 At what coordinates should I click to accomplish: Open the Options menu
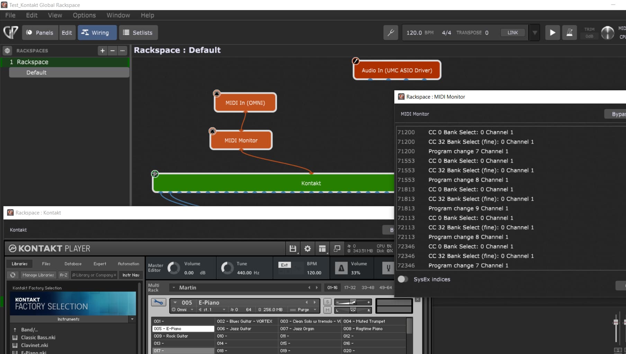84,15
